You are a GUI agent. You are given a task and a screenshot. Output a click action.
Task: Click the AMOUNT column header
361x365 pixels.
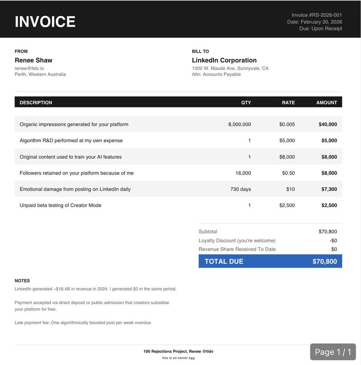(x=326, y=102)
